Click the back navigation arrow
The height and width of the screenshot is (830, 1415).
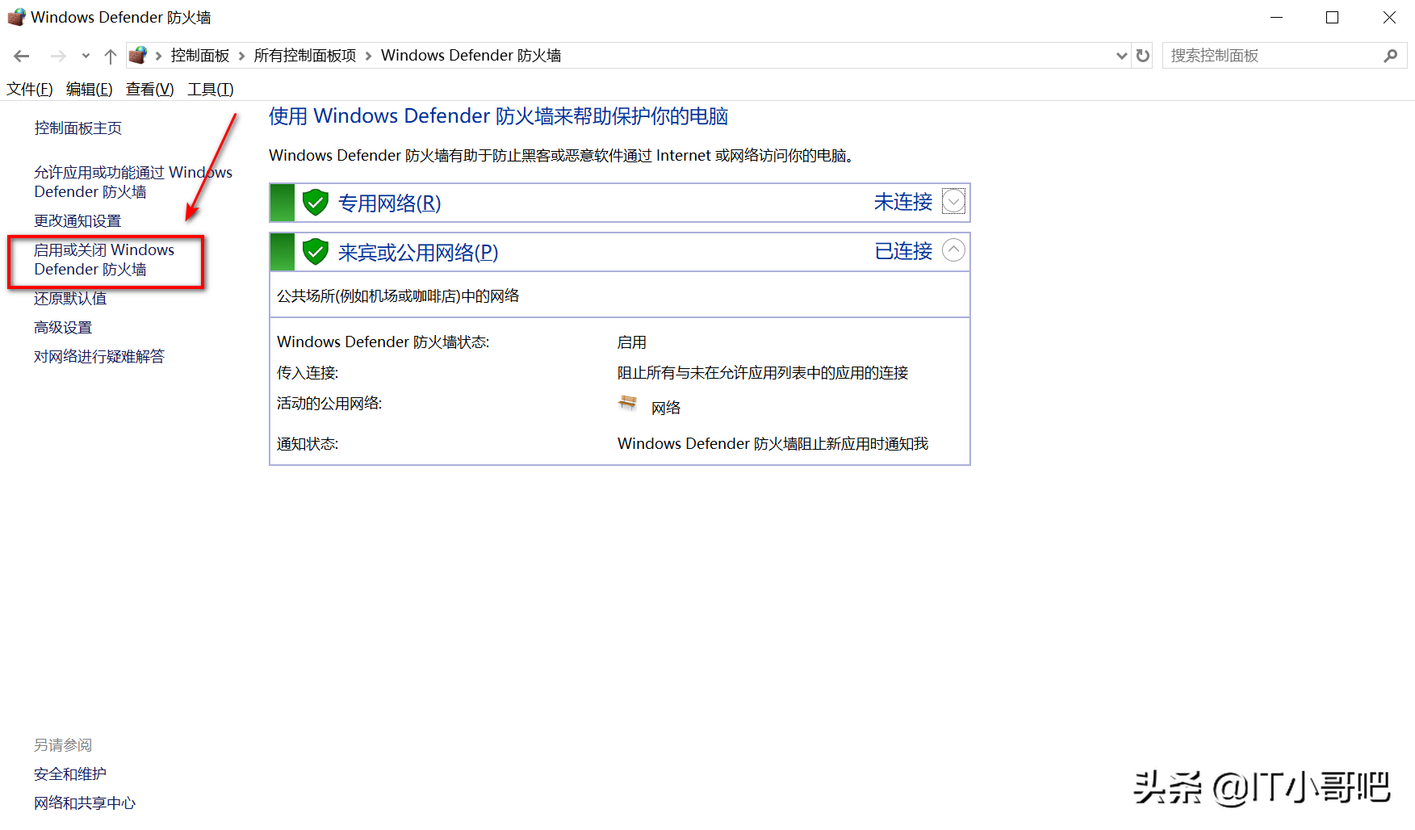point(21,55)
